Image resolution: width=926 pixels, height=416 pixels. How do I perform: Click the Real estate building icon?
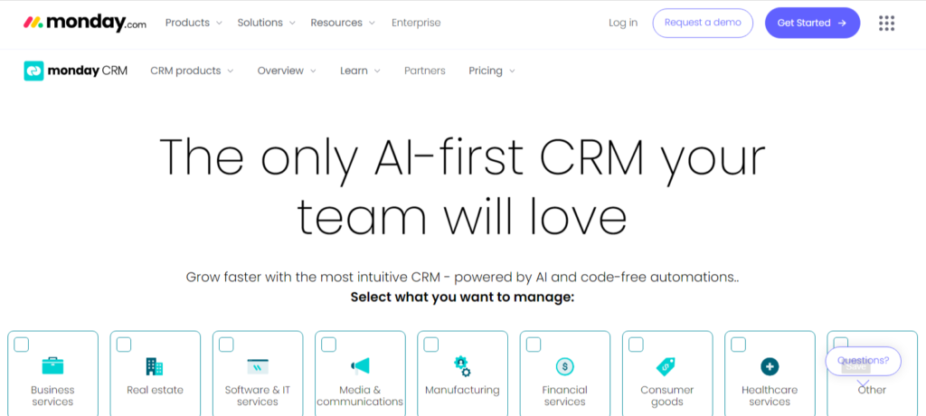pyautogui.click(x=154, y=366)
